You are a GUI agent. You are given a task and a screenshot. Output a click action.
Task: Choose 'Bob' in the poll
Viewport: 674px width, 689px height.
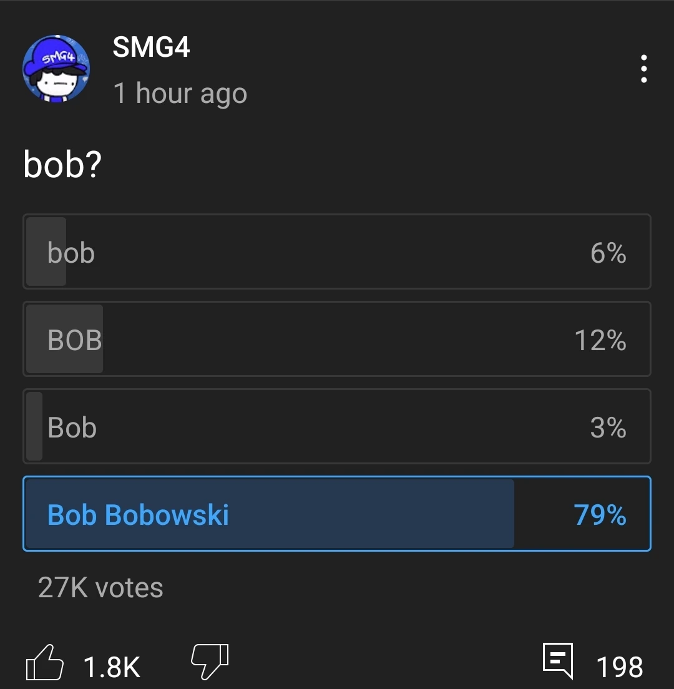[337, 426]
